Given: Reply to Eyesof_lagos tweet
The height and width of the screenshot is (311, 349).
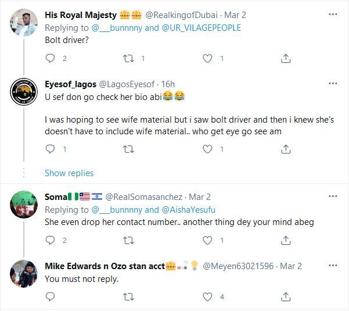Looking at the screenshot, I should tap(49, 149).
